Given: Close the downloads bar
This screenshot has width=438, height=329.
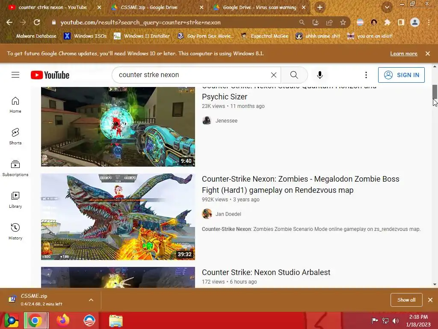Looking at the screenshot, I should (430, 300).
